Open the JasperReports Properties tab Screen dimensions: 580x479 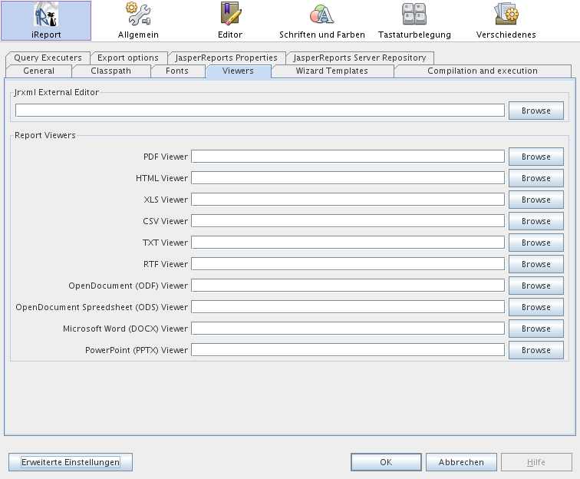click(226, 58)
